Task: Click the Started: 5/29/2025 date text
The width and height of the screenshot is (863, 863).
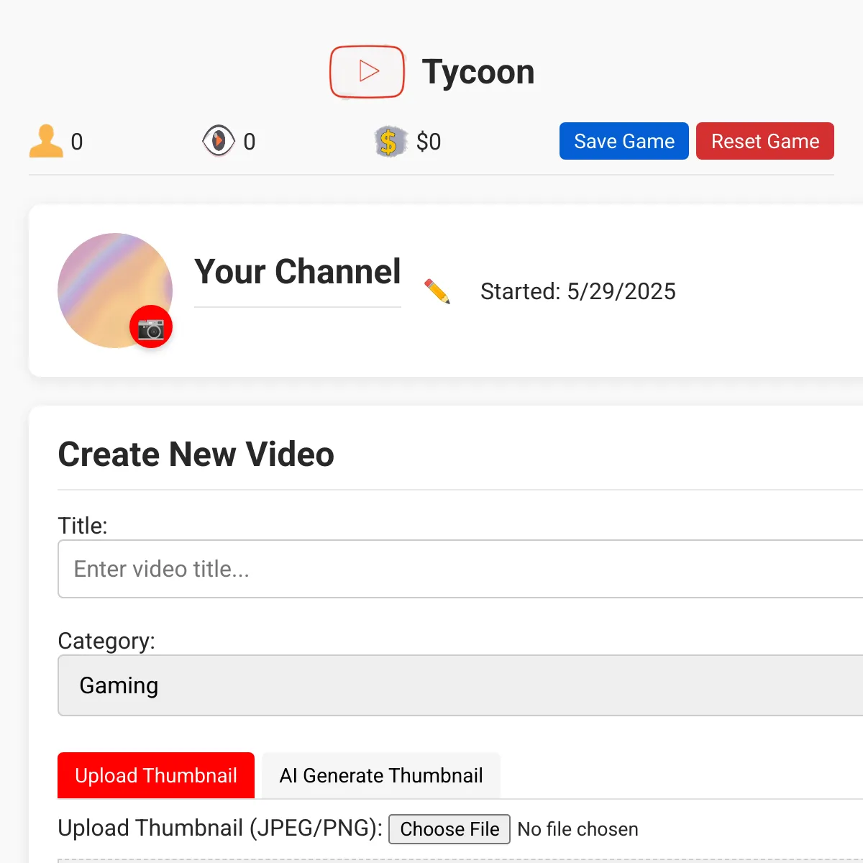Action: [578, 291]
